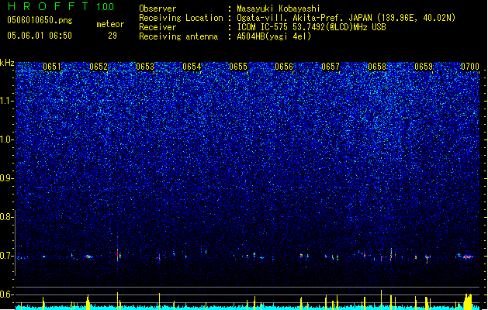The image size is (488, 310).
Task: Click the 0658 time marker
Action: point(377,66)
